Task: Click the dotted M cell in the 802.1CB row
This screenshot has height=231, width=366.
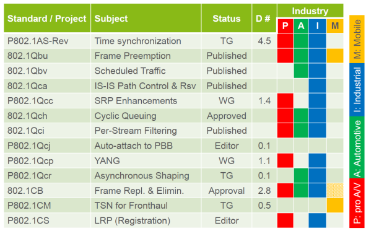Action: (x=335, y=191)
